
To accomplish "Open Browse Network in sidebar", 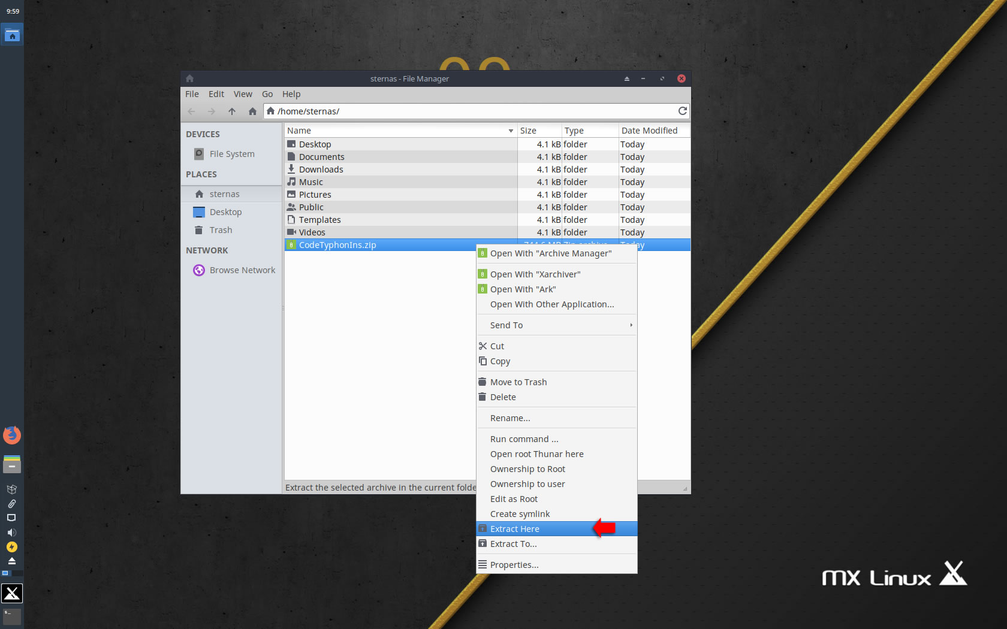I will [x=231, y=270].
